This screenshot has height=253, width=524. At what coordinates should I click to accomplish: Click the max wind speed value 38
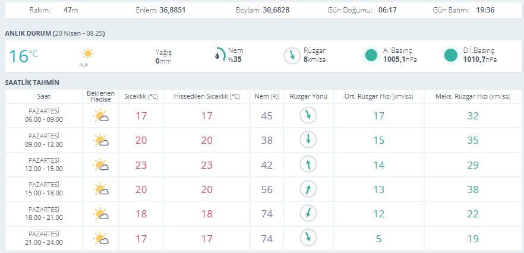tap(472, 189)
